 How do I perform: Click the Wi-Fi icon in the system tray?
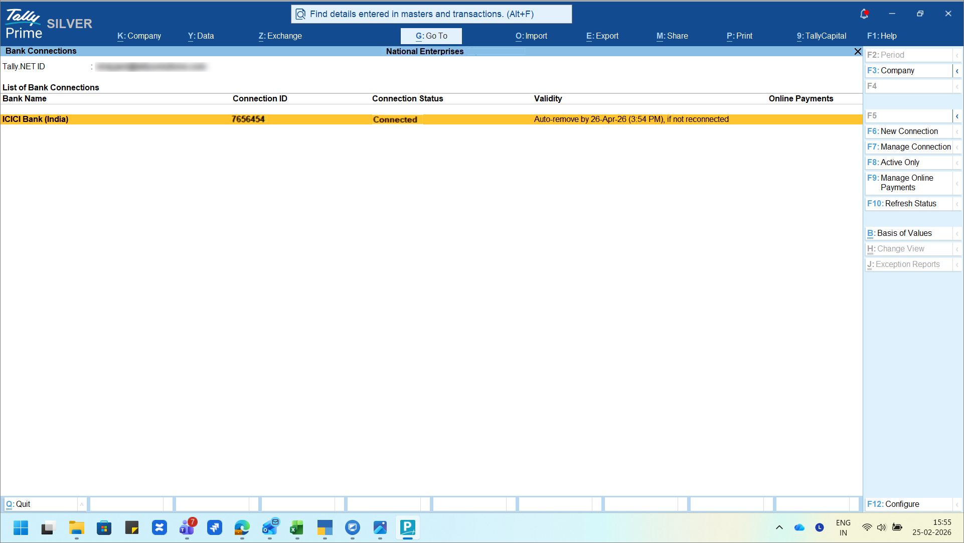tap(867, 527)
